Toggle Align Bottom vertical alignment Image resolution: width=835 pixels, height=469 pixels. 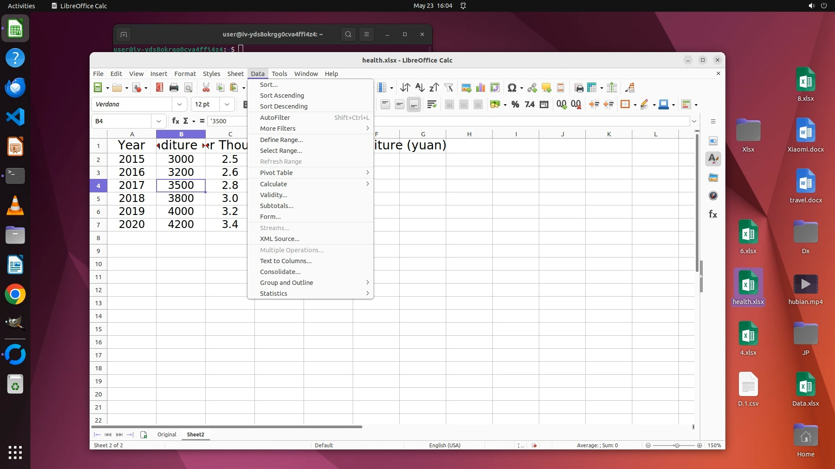(414, 104)
